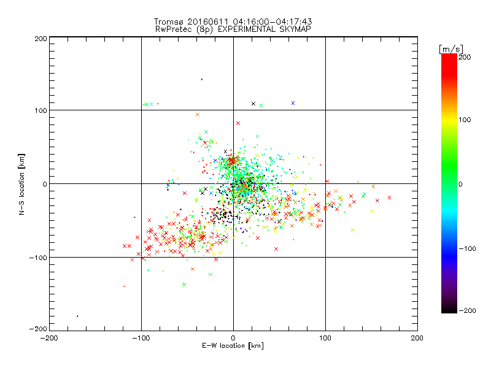
Task: Click the 100 tick label on the N-S axis
Action: coord(41,110)
